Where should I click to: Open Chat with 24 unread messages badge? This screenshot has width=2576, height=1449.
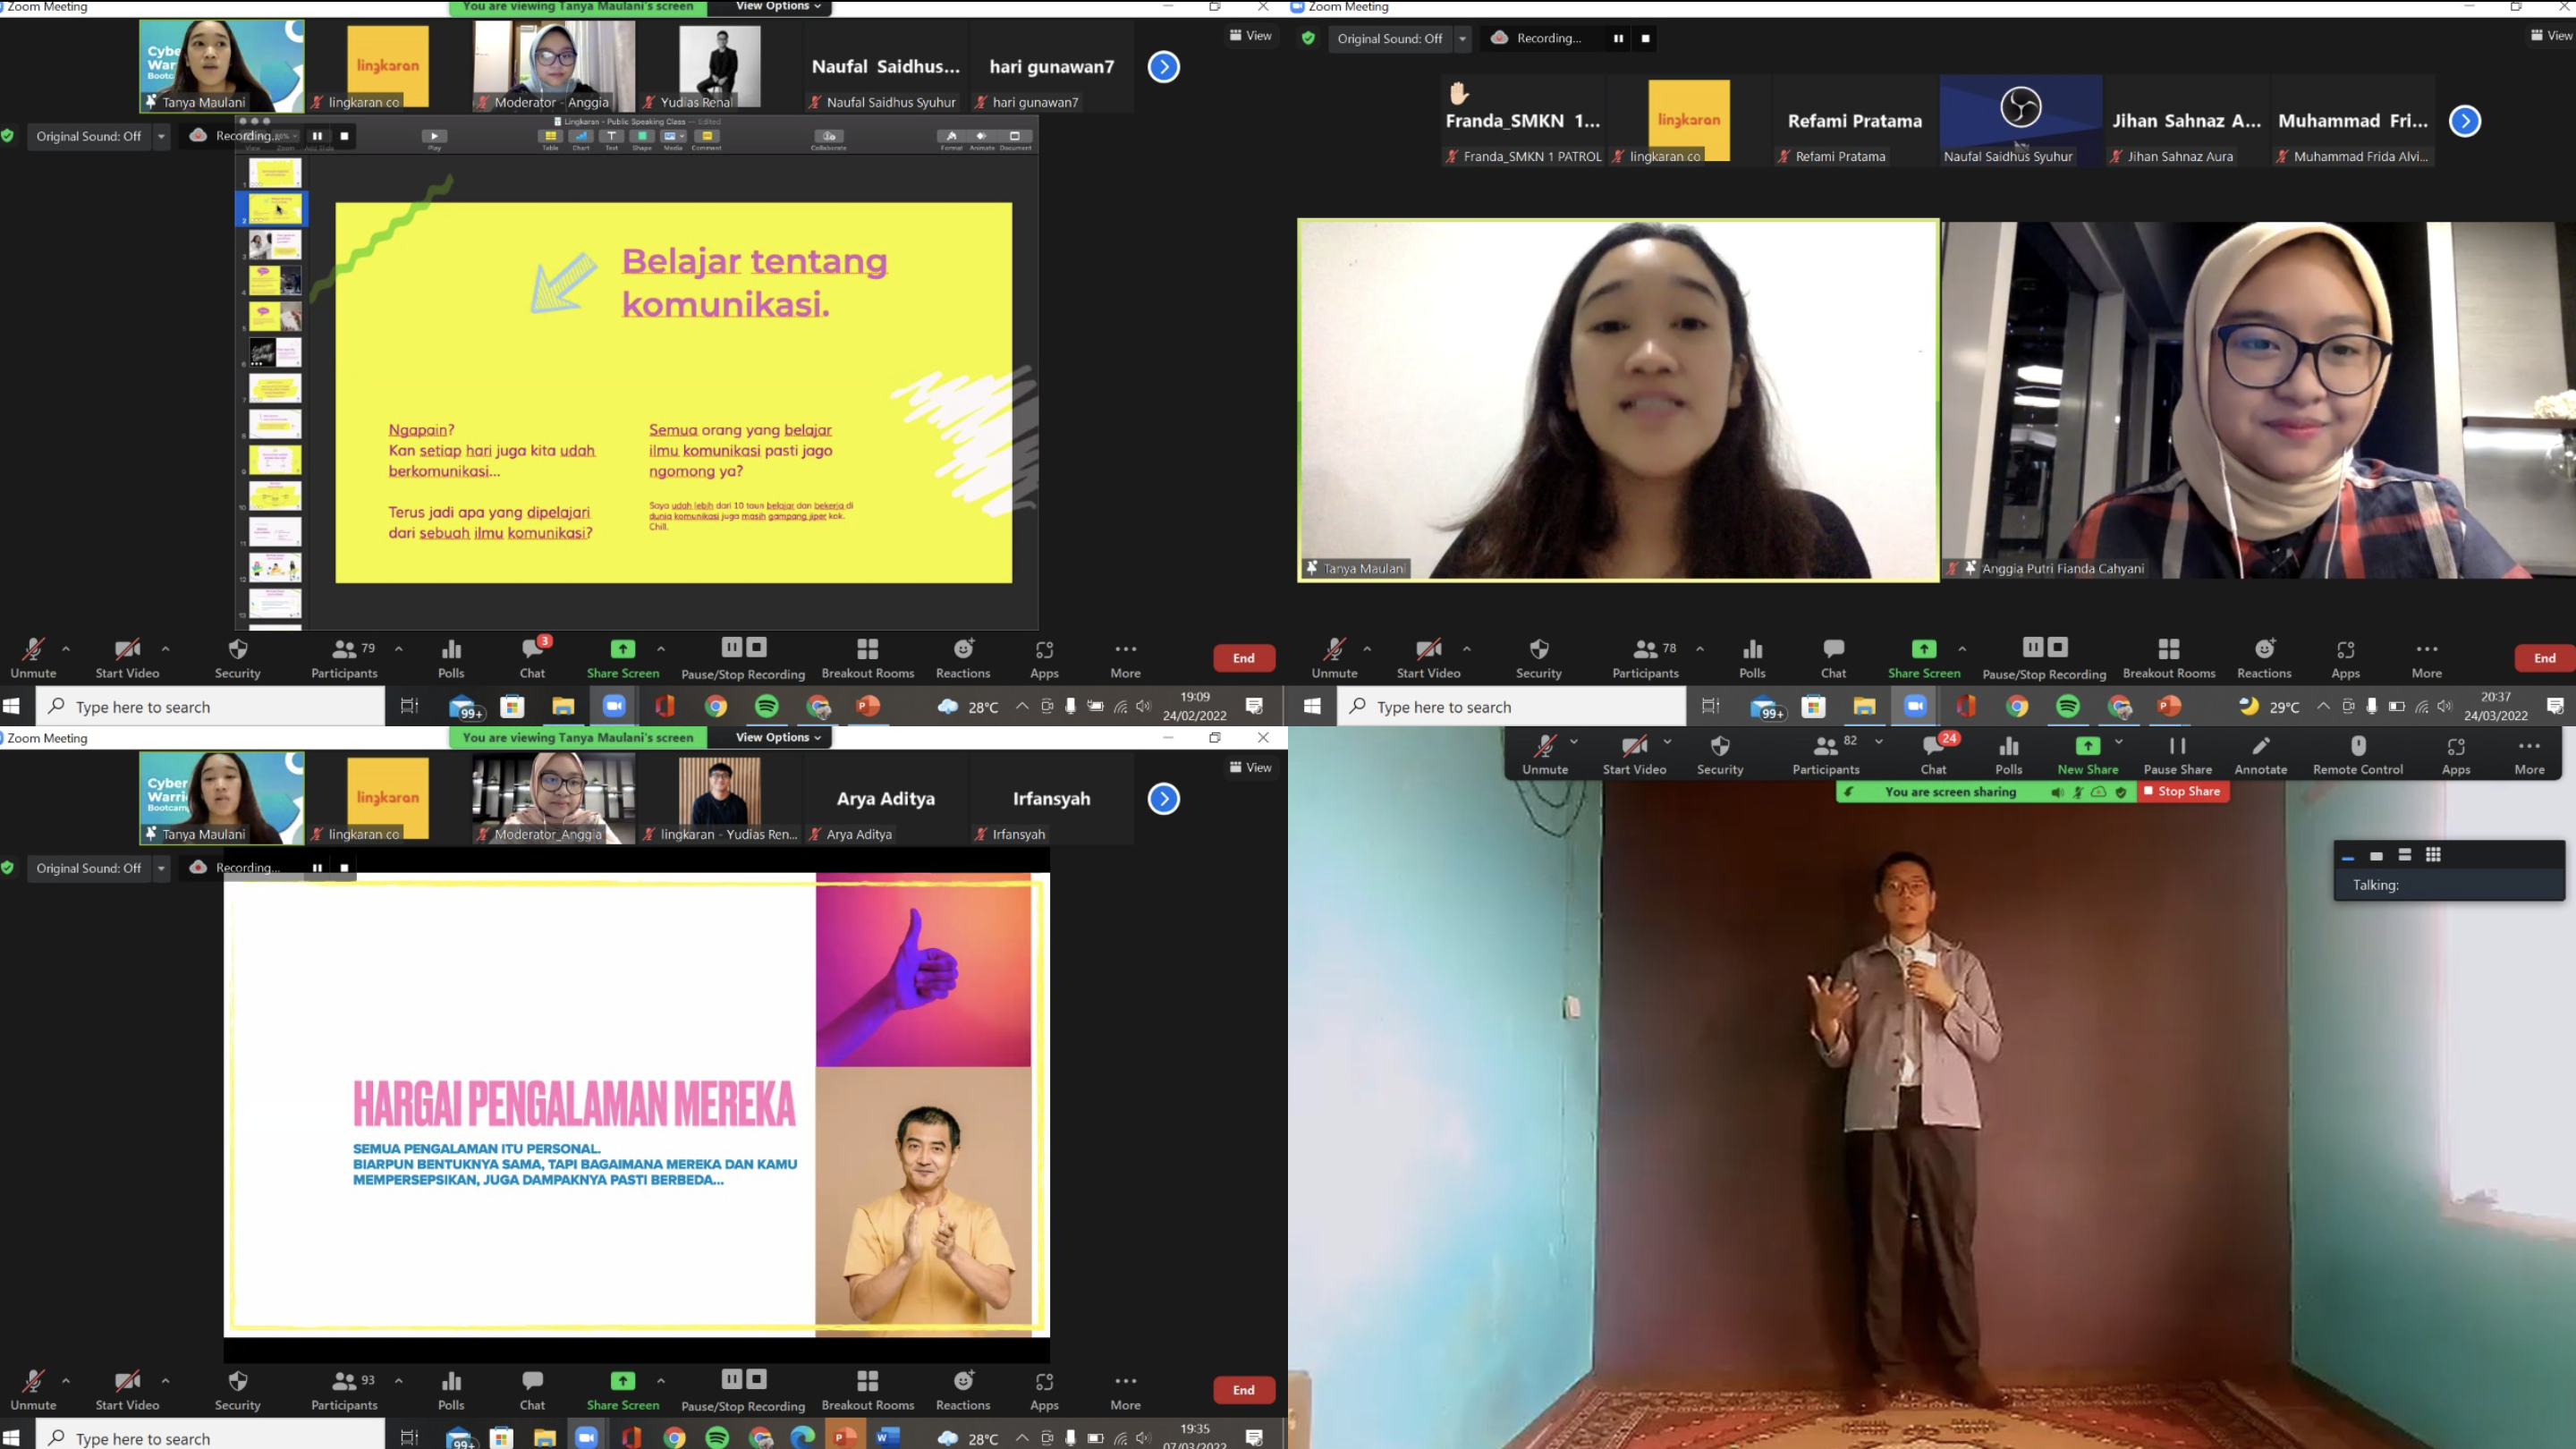[1934, 755]
